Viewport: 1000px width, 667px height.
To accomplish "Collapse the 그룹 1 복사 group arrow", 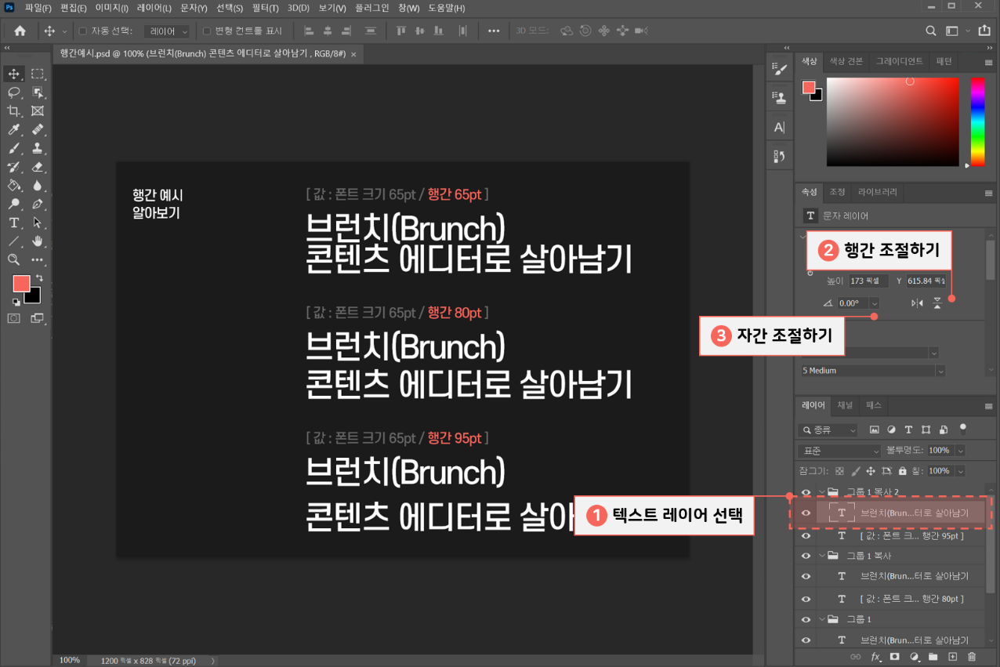I will (821, 556).
